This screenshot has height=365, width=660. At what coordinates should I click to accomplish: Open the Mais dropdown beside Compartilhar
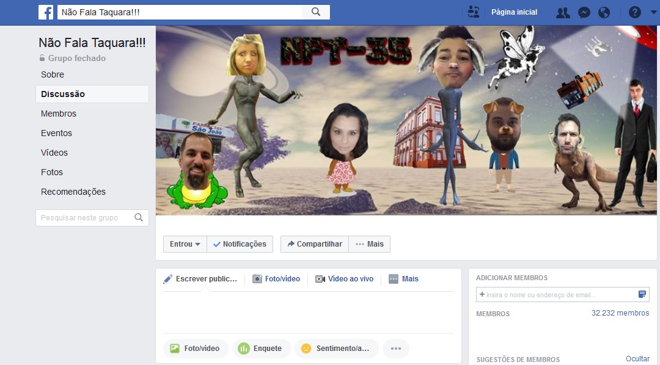pos(369,244)
